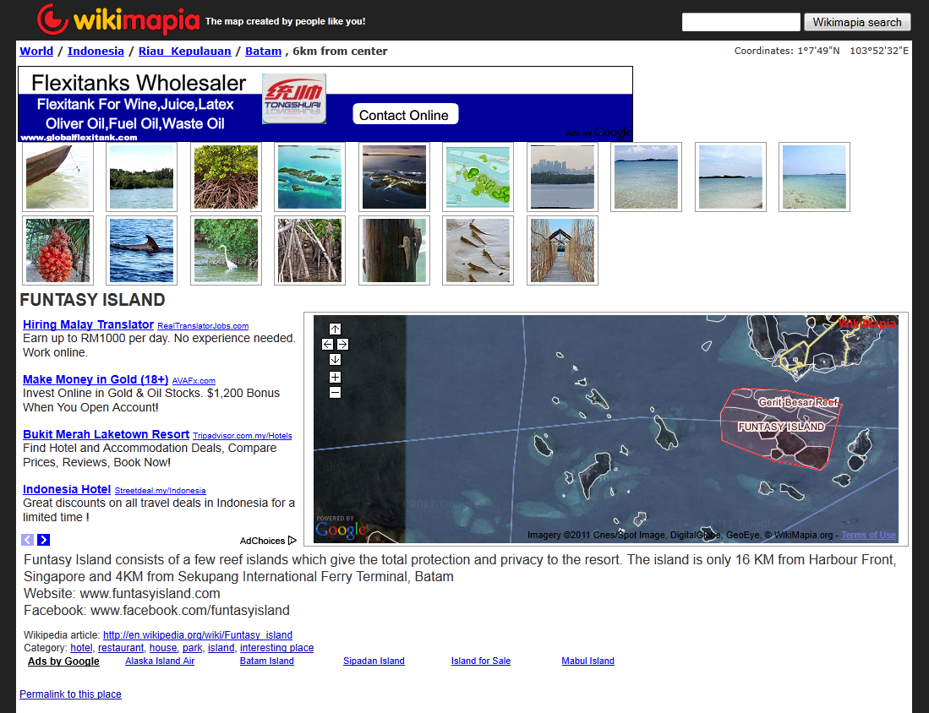Open the Batam breadcrumb link
Image resolution: width=929 pixels, height=713 pixels.
coord(263,51)
